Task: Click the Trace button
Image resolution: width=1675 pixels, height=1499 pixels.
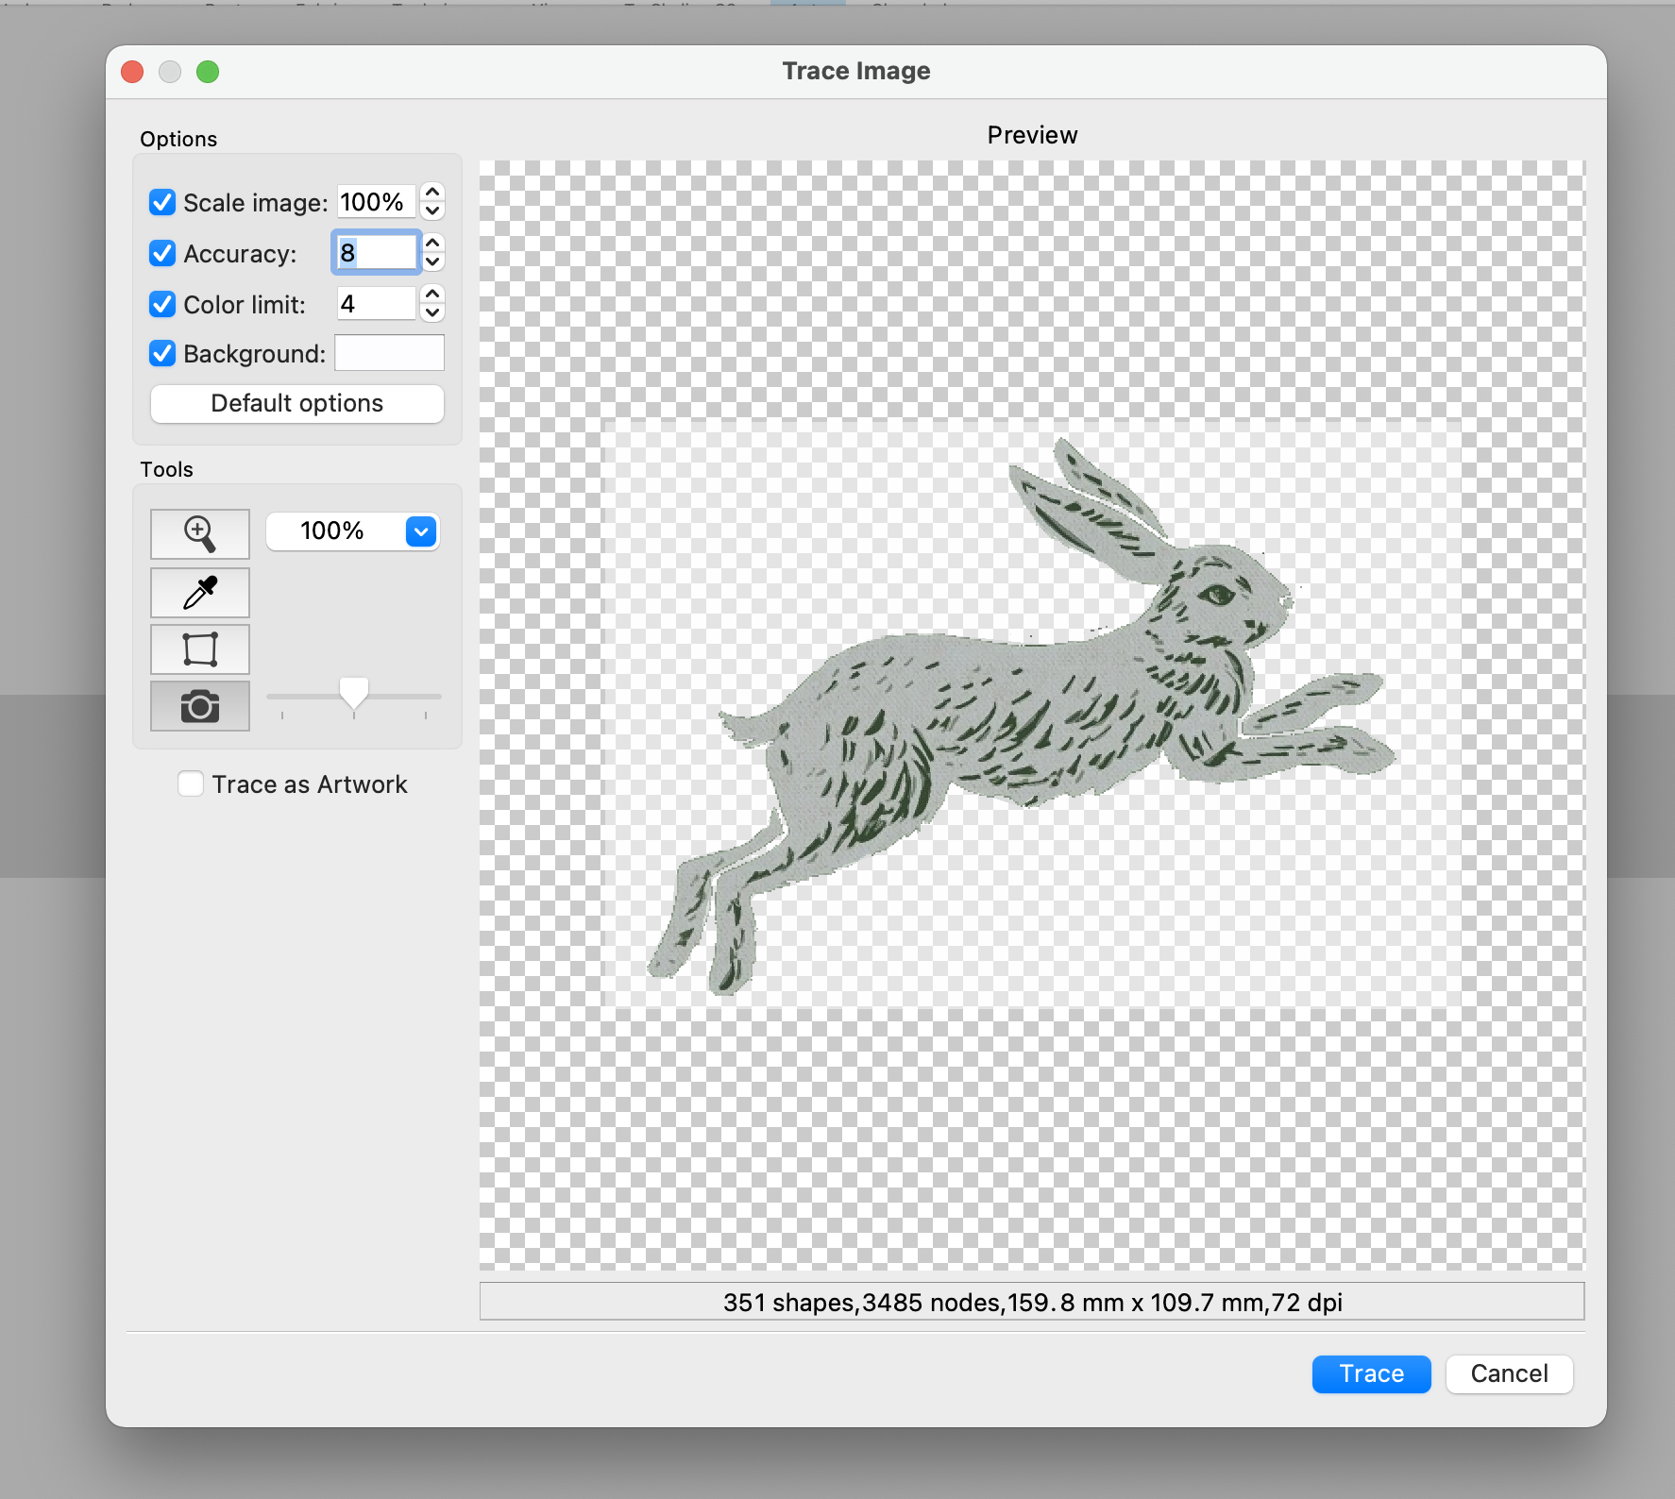Action: pos(1370,1374)
